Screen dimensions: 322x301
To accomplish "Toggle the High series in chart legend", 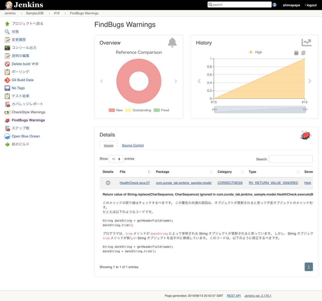I will [255, 52].
